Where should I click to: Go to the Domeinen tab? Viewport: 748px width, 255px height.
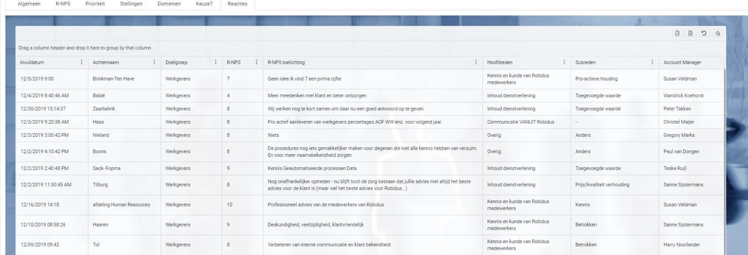coord(169,4)
